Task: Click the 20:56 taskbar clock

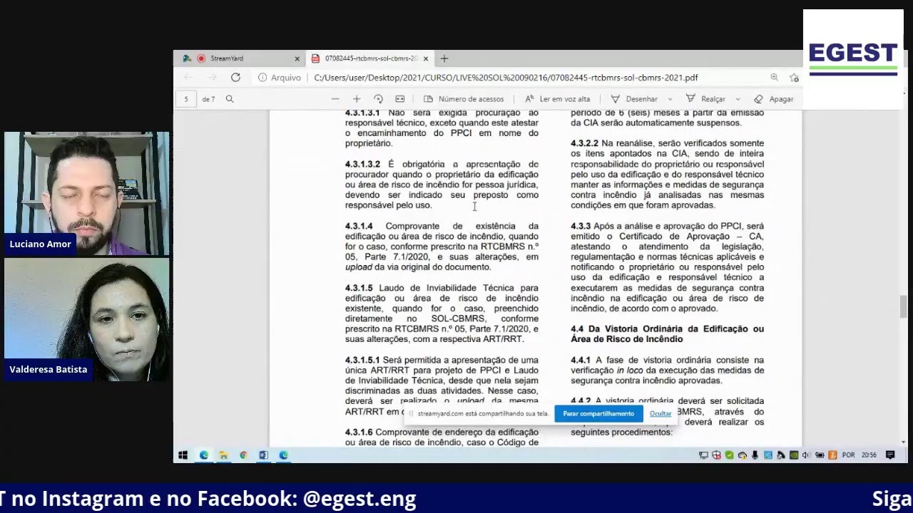Action: pyautogui.click(x=869, y=455)
